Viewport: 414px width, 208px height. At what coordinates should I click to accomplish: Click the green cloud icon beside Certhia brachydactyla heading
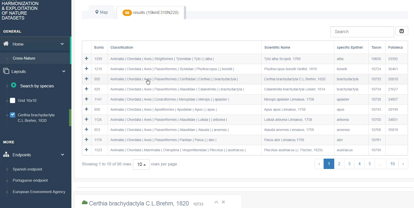click(x=85, y=202)
